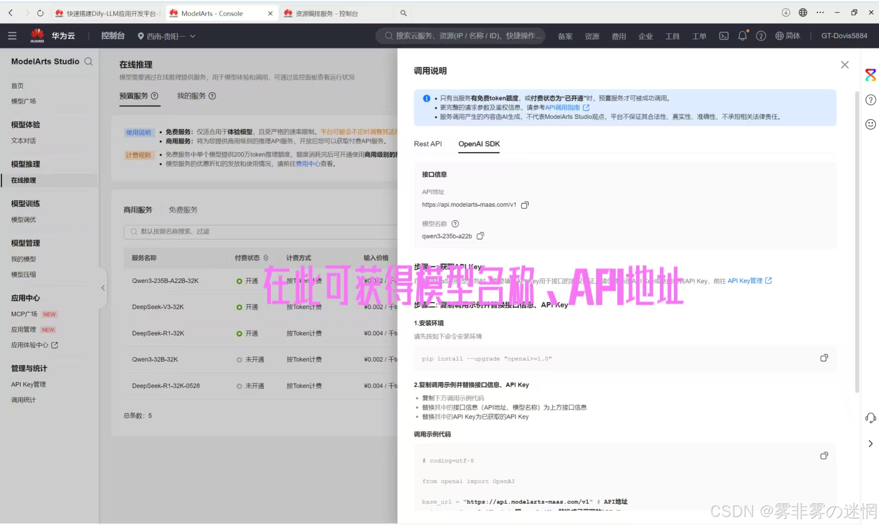Open 控制台 console link
Image resolution: width=879 pixels, height=526 pixels.
tap(113, 36)
